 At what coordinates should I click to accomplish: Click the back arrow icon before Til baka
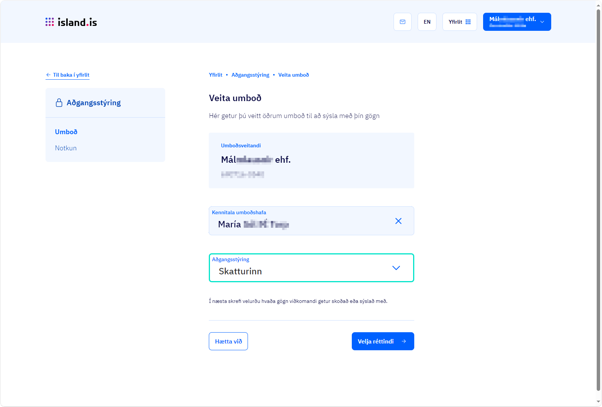pos(48,75)
